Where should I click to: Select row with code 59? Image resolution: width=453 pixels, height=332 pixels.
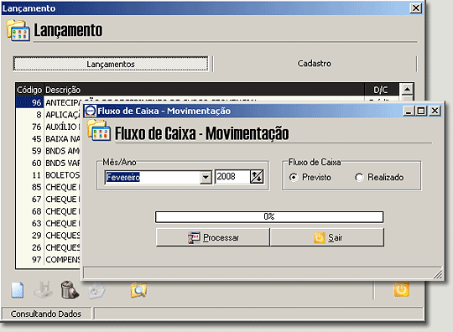[x=49, y=151]
